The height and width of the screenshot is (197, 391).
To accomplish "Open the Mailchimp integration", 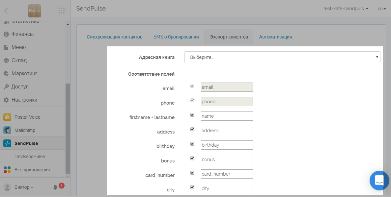I will pos(25,130).
